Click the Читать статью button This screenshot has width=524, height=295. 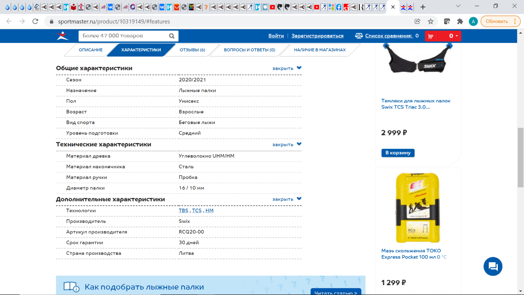click(x=336, y=292)
